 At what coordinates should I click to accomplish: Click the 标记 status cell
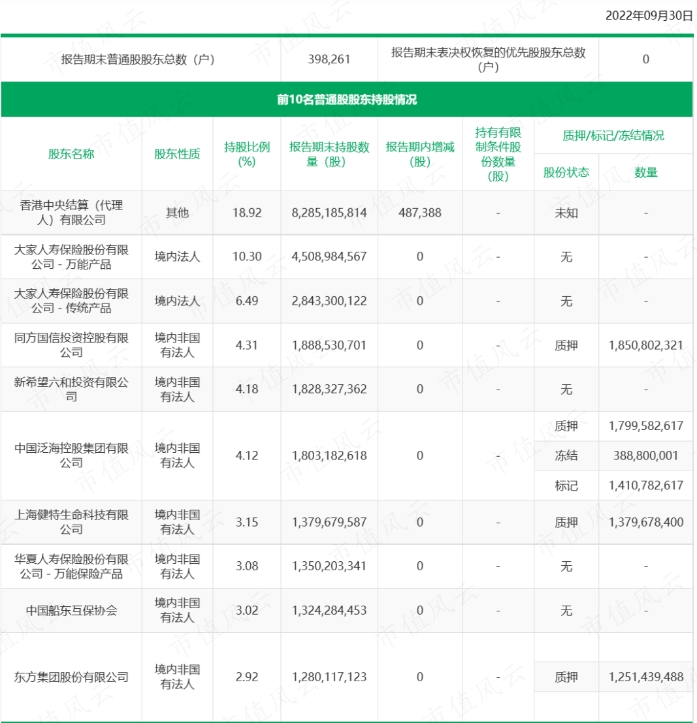[566, 485]
